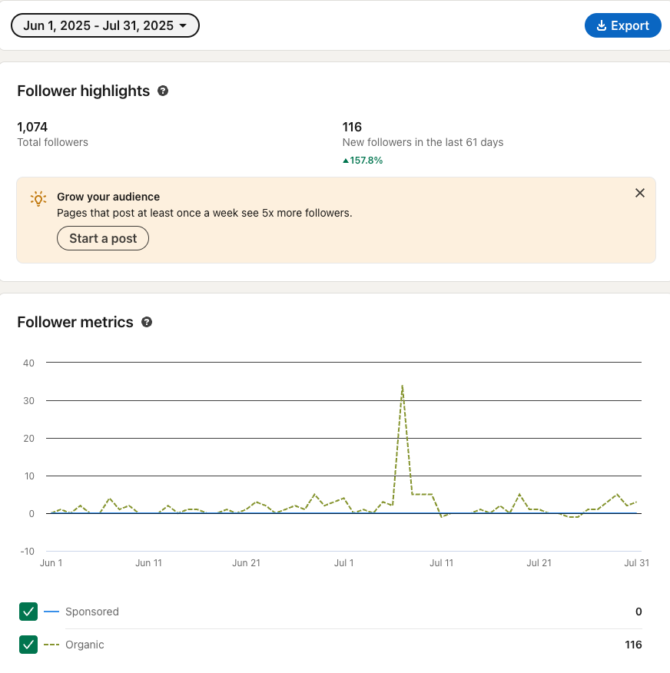Click the blue Sponsored legend line
This screenshot has height=673, width=670.
pyautogui.click(x=51, y=612)
